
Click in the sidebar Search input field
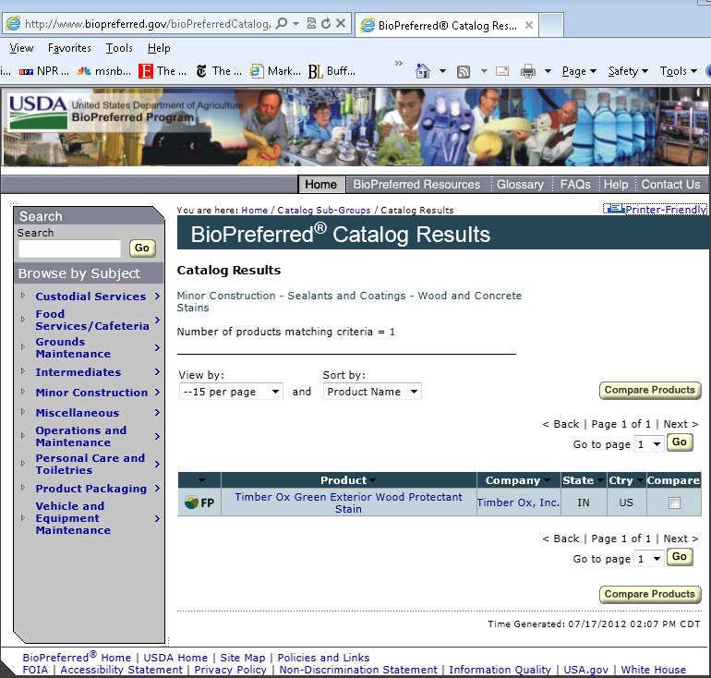coord(70,248)
